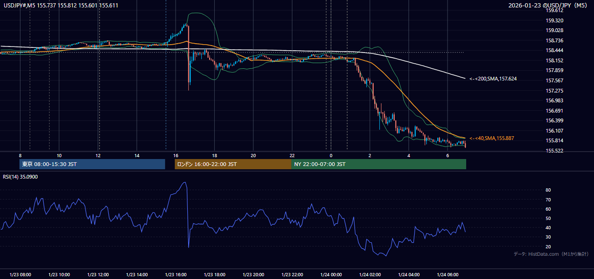The image size is (594, 279).
Task: Click the 1/24 02:00 time axis label
Action: (370, 275)
